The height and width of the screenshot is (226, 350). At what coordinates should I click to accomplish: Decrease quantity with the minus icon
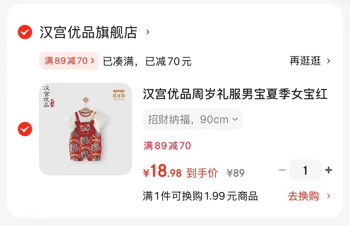(282, 170)
